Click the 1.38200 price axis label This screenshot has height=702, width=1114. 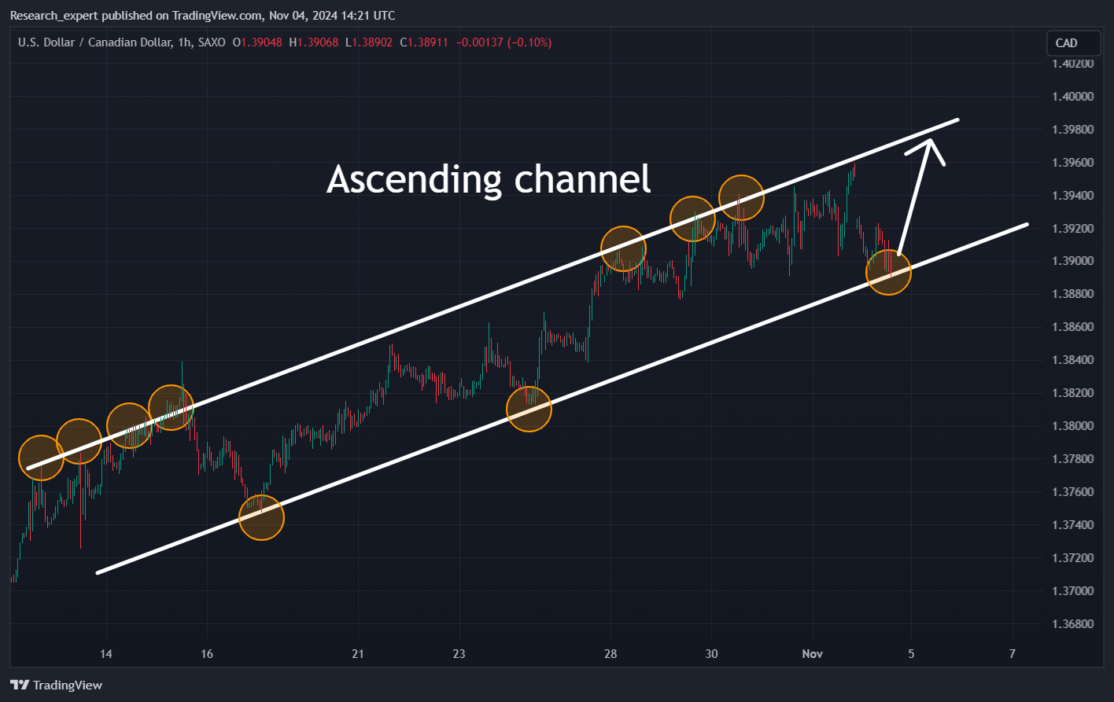1074,393
